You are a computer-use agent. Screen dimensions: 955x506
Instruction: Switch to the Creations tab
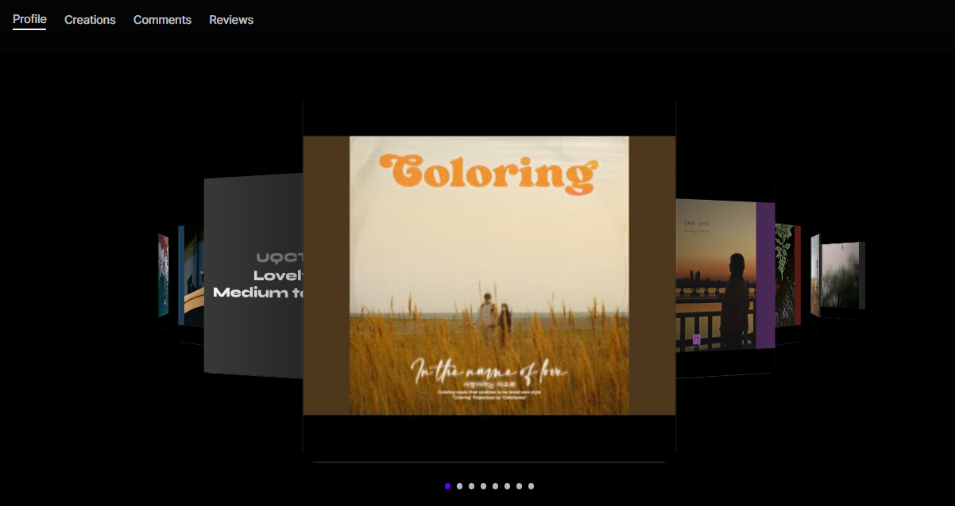(90, 20)
